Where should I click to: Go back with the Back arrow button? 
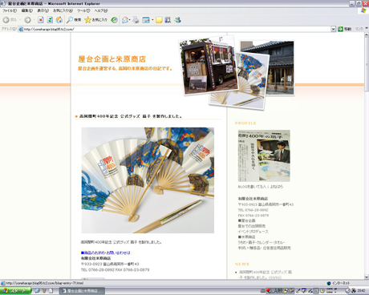[x=6, y=20]
